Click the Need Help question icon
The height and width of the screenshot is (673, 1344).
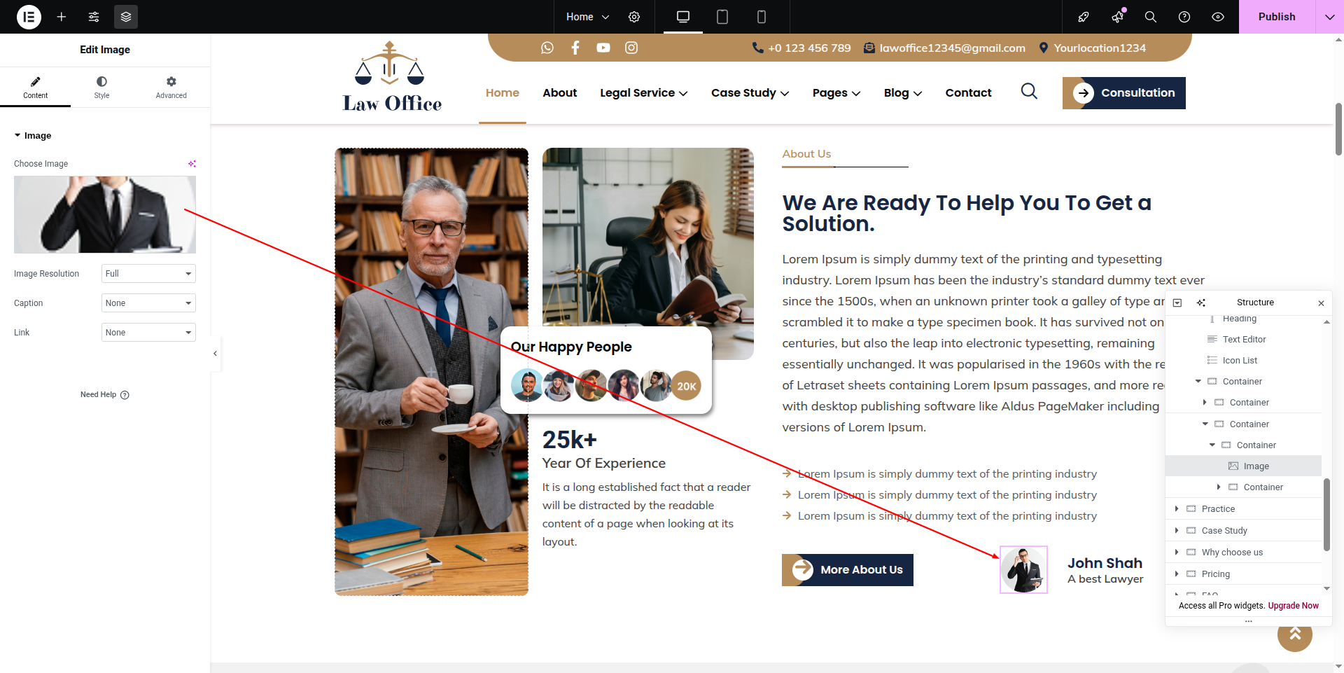pyautogui.click(x=125, y=395)
